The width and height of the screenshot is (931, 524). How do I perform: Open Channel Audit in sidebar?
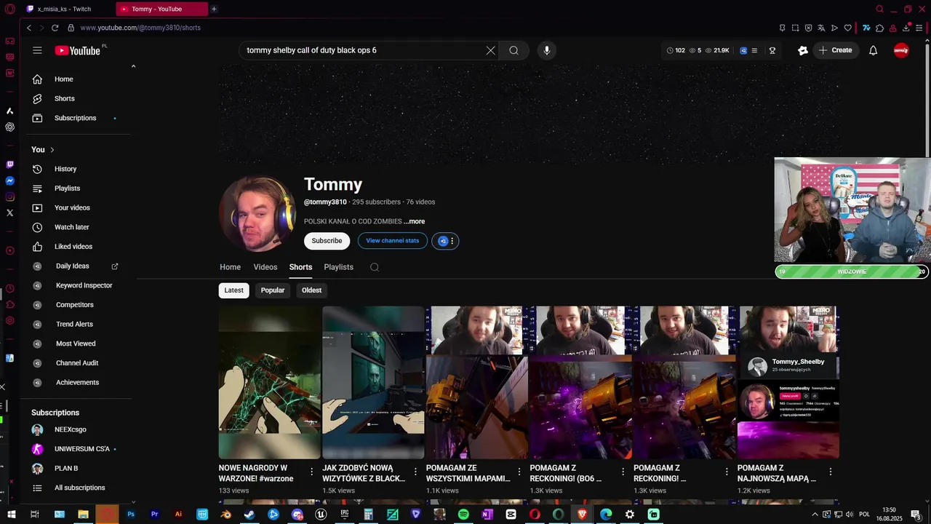coord(76,362)
